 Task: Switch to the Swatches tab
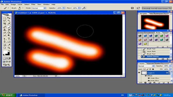coord(149,33)
